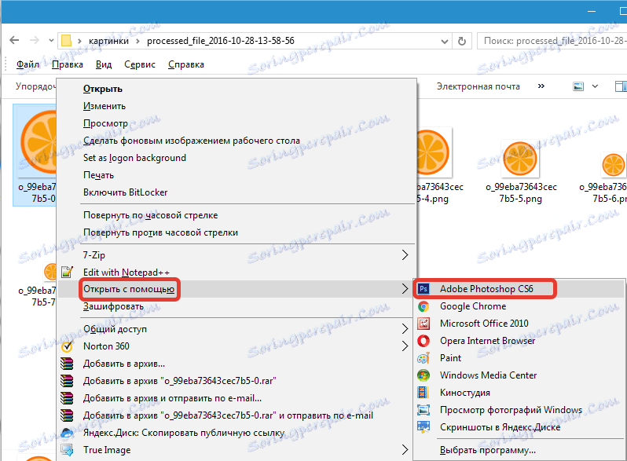This screenshot has height=461, width=627.
Task: Choose Просмотр in context menu
Action: coord(236,123)
